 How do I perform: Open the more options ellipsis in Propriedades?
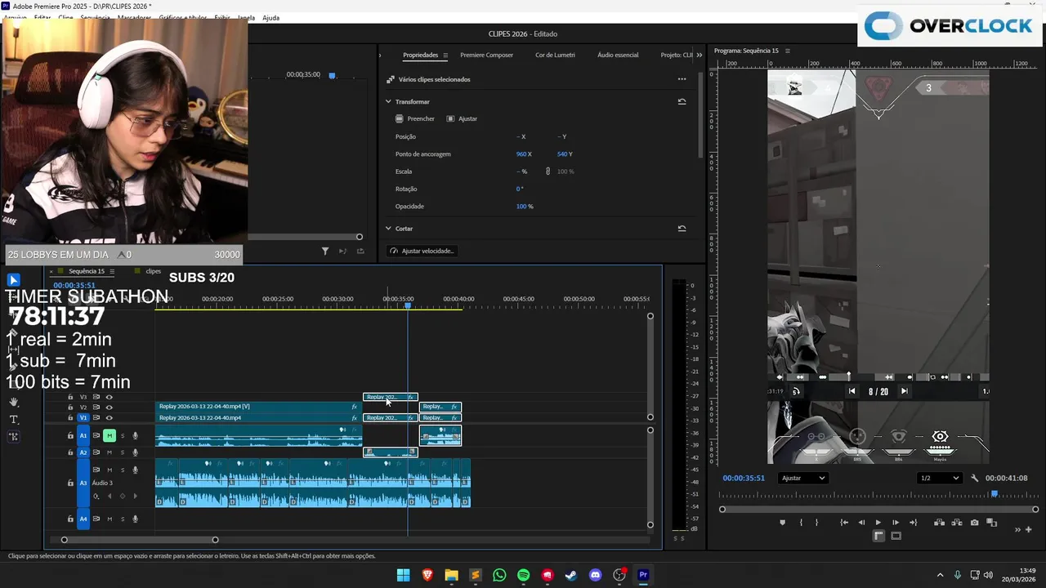click(682, 79)
